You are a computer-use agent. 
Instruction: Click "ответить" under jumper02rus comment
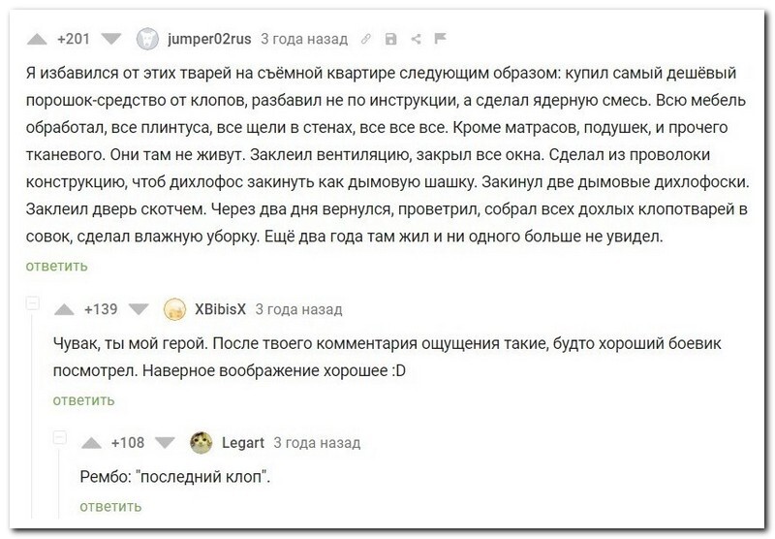pos(56,266)
